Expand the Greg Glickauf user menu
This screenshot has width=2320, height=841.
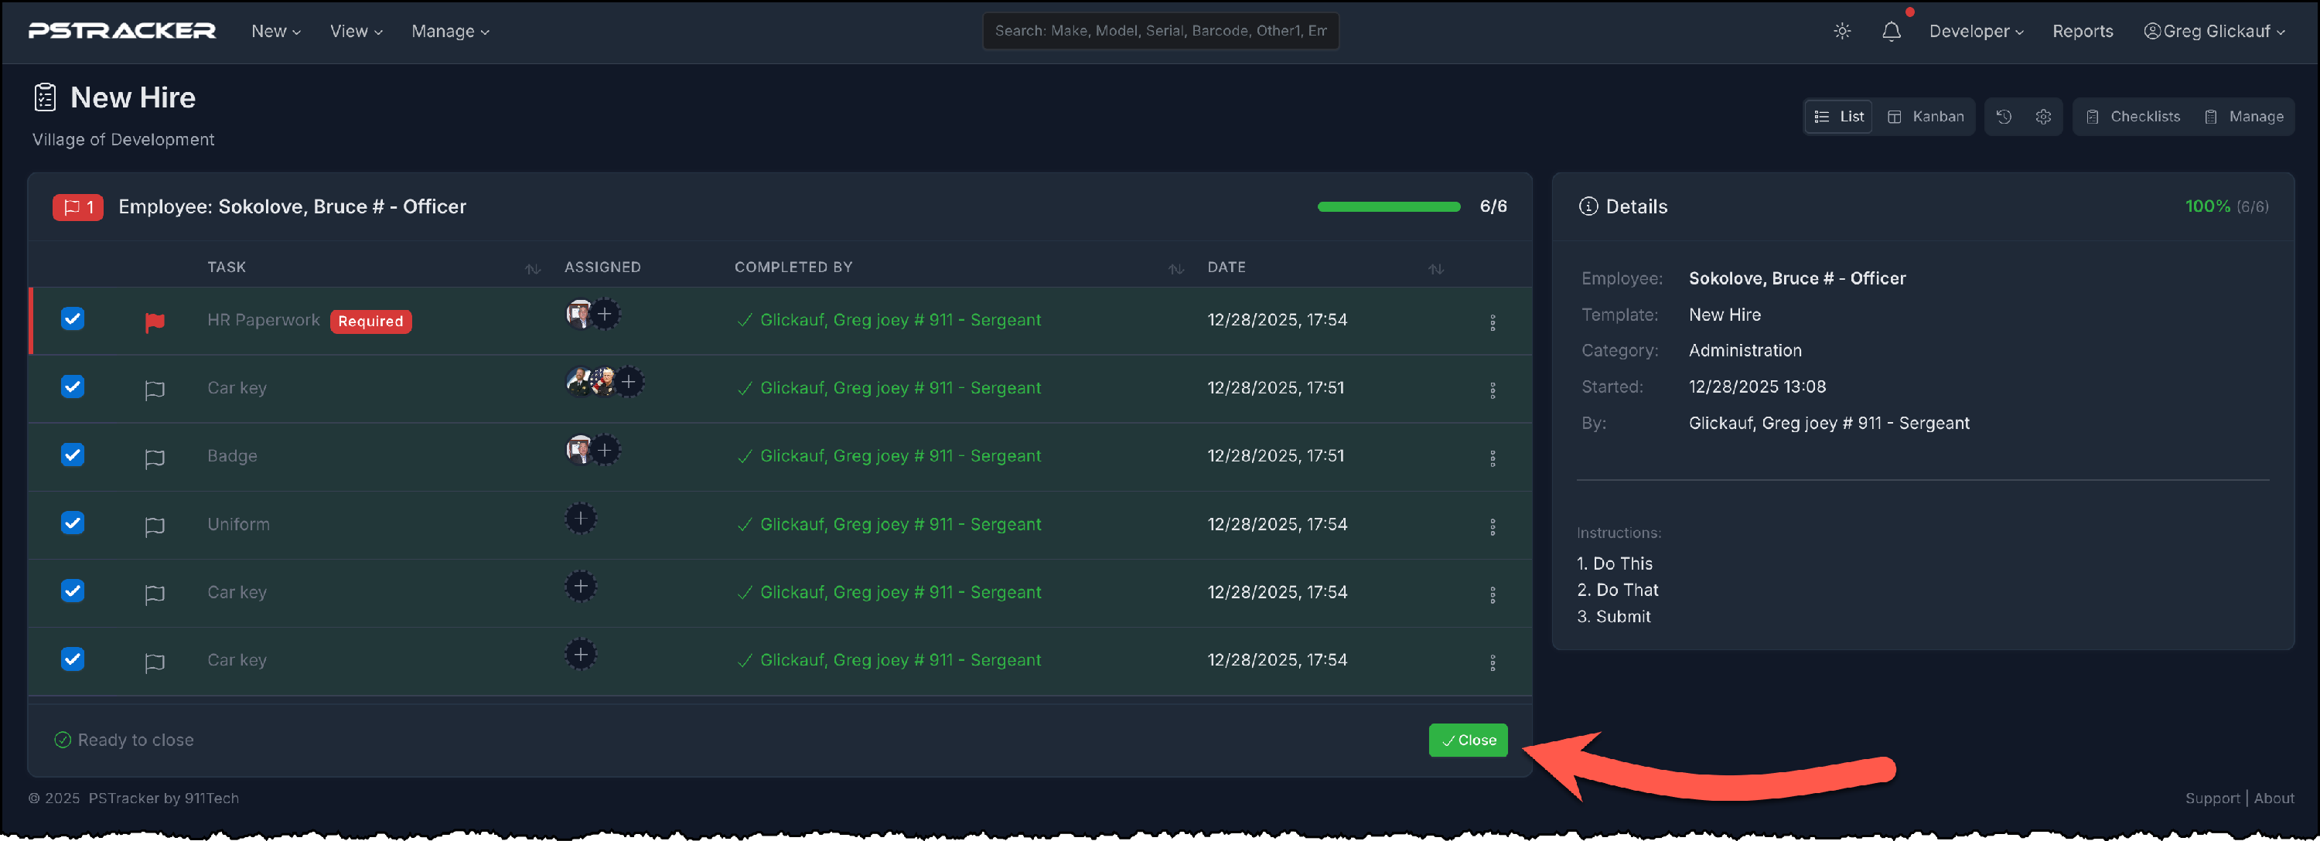(2214, 32)
